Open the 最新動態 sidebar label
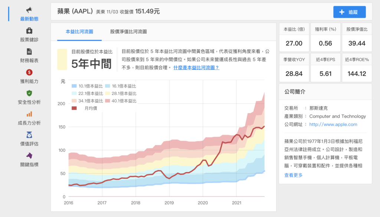This screenshot has width=380, height=217. pos(29,19)
